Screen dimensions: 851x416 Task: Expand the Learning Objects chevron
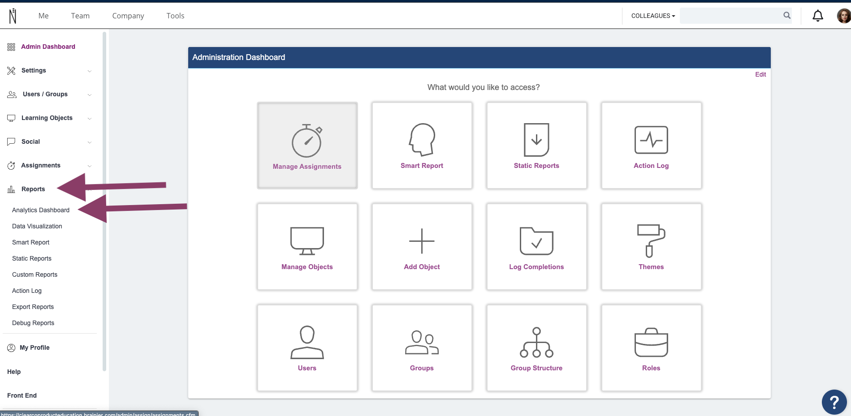[90, 119]
